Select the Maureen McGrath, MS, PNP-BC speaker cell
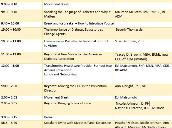Screen dimensions: 172x128 click(x=141, y=14)
